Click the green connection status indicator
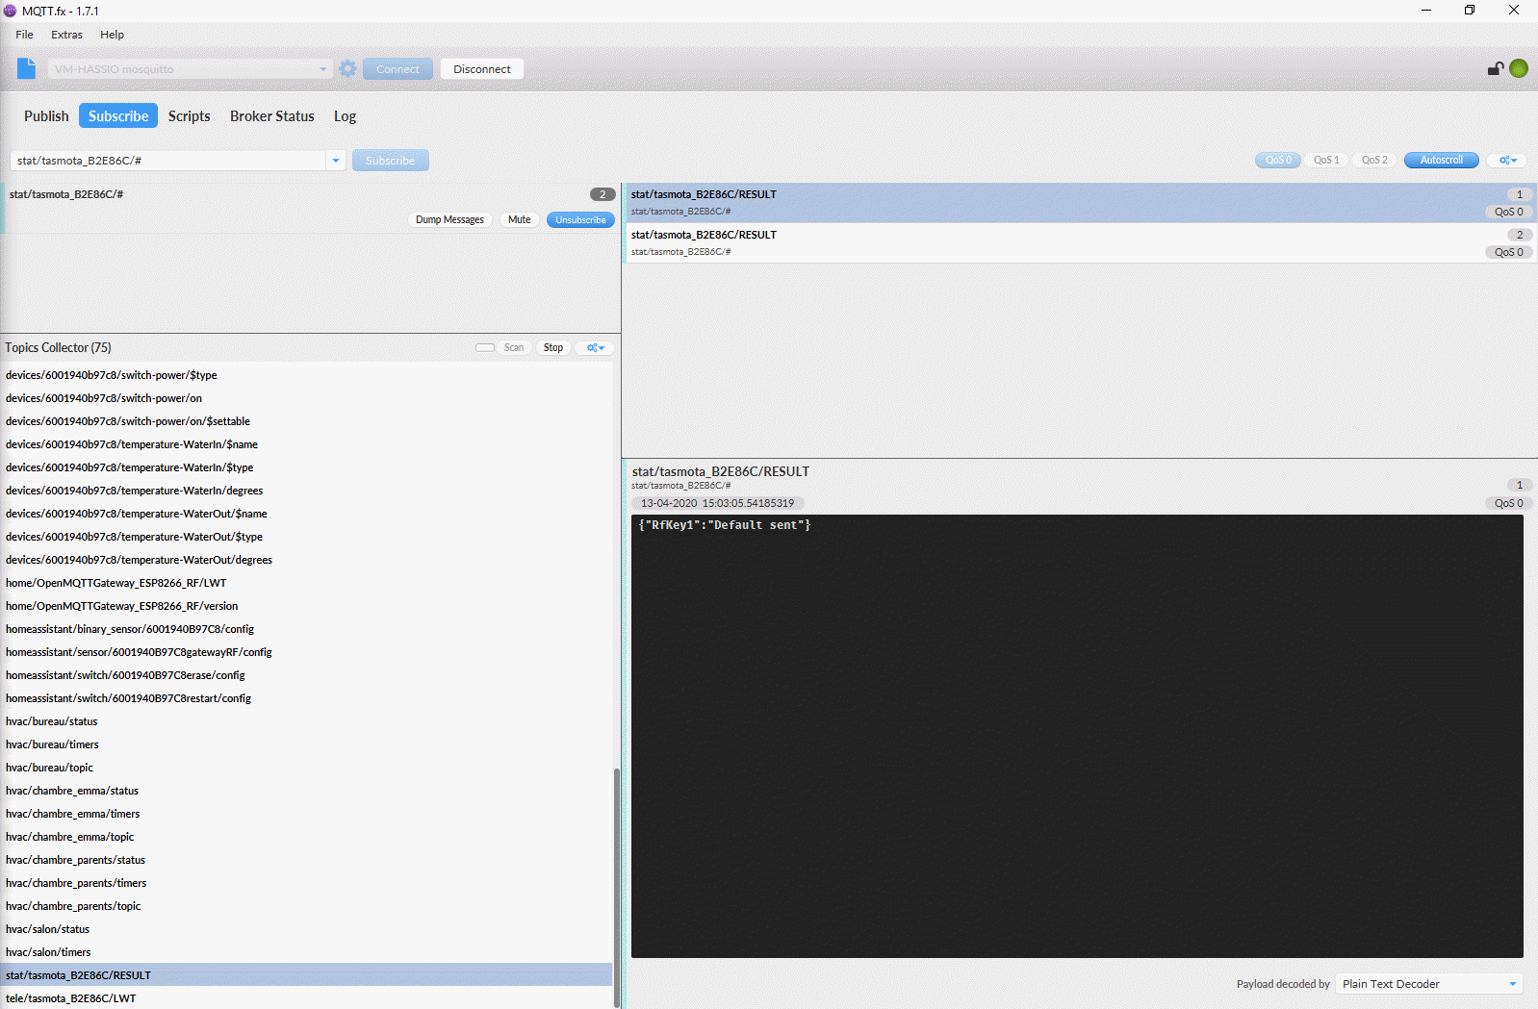Viewport: 1538px width, 1009px height. coord(1519,68)
